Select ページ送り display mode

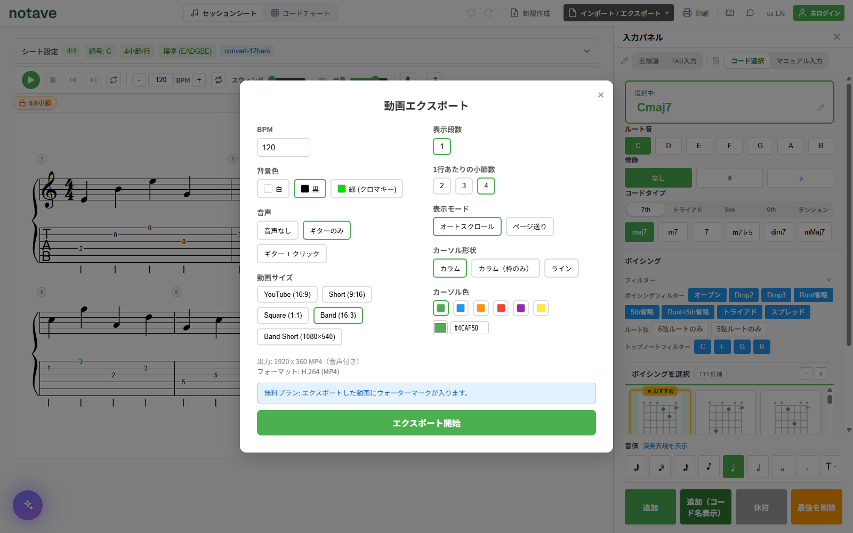coord(530,227)
